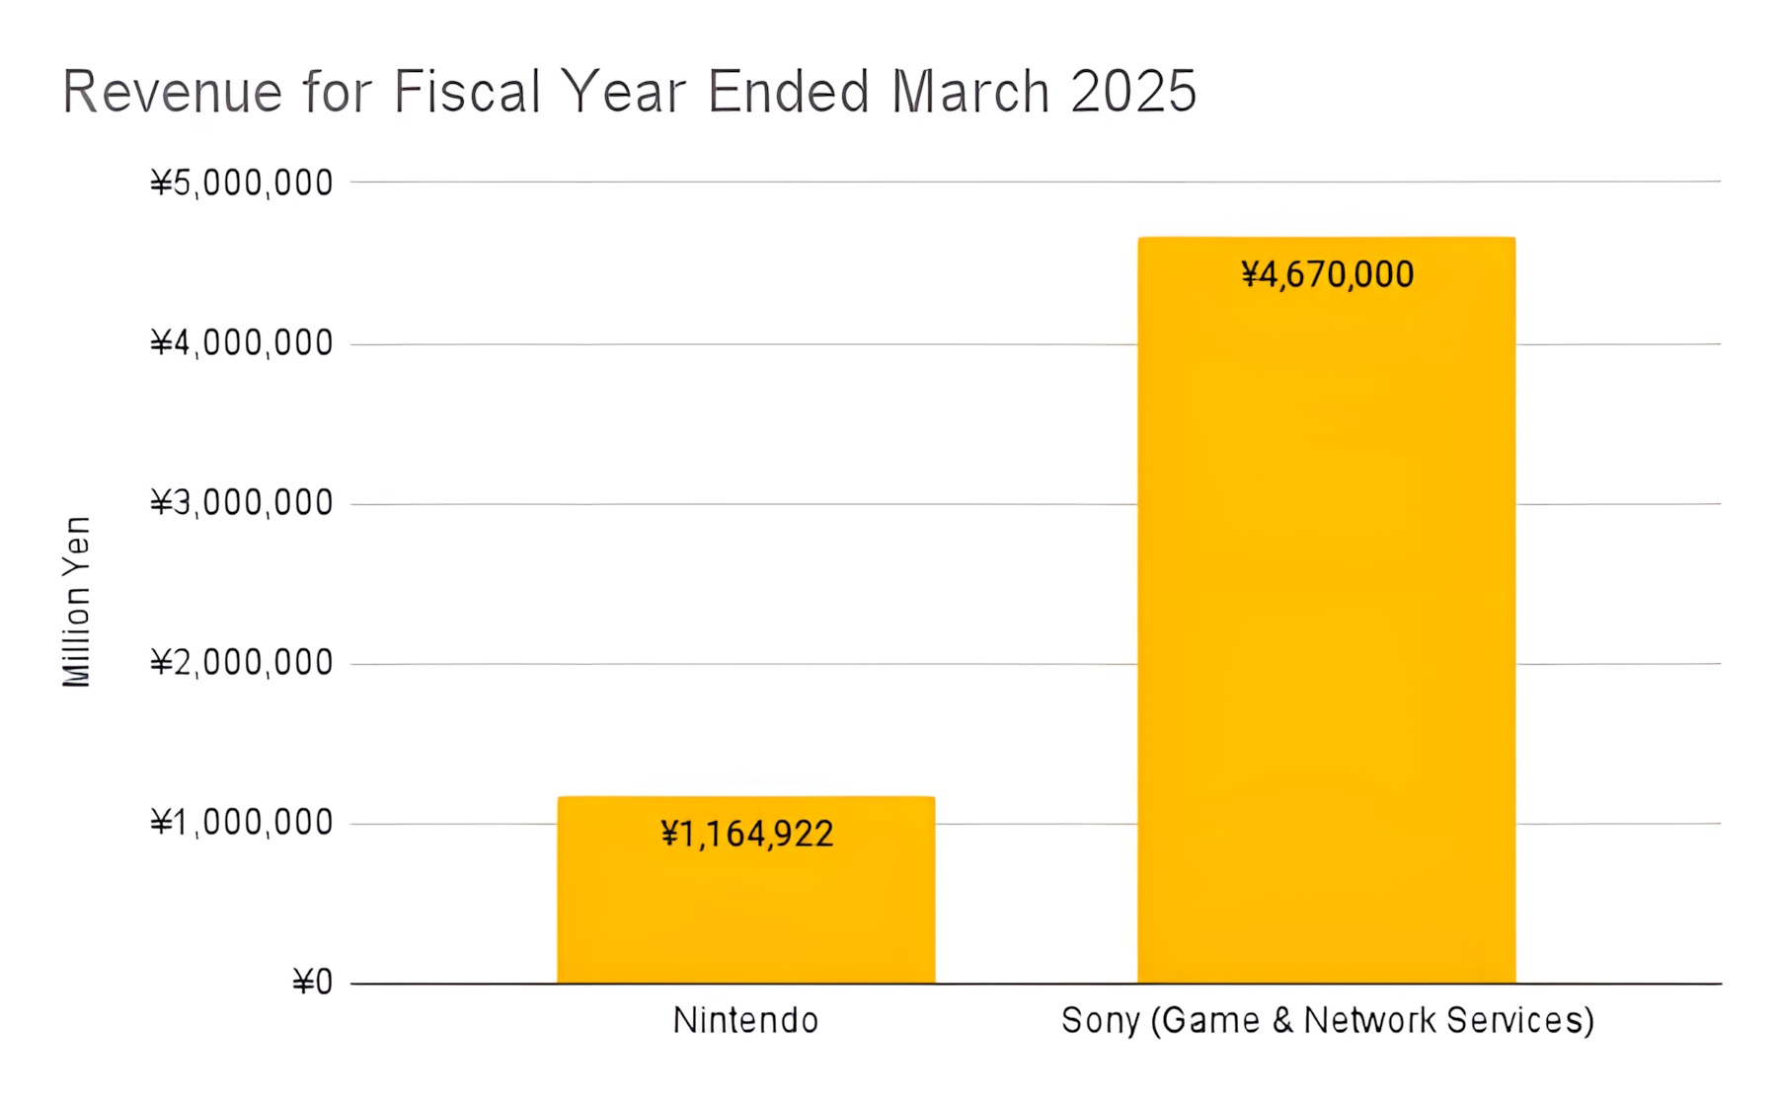The width and height of the screenshot is (1777, 1098).
Task: Select the Sony (Game & Network Services) category label
Action: tap(1328, 1020)
